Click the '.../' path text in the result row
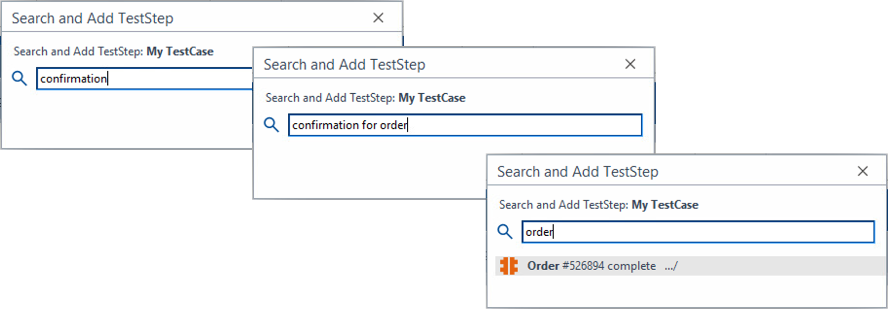The image size is (888, 309). click(671, 266)
